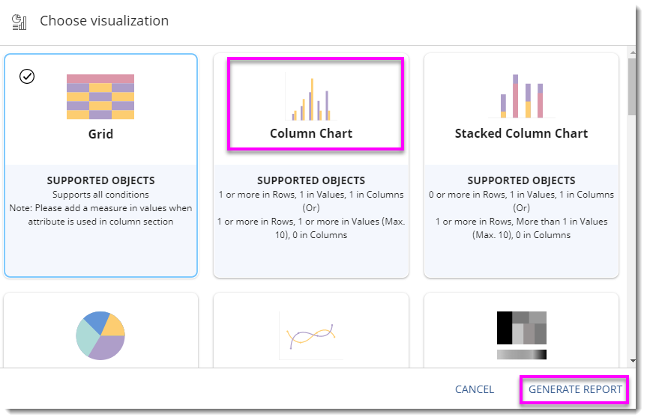This screenshot has width=647, height=420.
Task: Click the Choose visualization header icon
Action: click(20, 22)
